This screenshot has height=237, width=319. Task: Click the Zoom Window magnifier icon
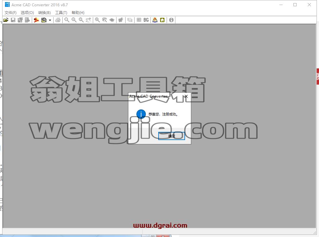pyautogui.click(x=81, y=20)
